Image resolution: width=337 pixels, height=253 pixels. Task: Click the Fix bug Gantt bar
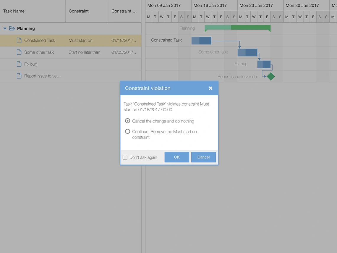[264, 64]
